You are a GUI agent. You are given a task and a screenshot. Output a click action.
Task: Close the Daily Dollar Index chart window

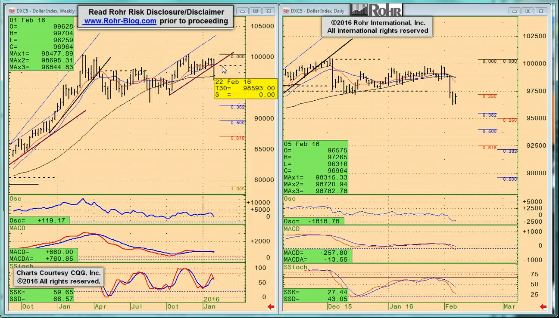tap(541, 11)
